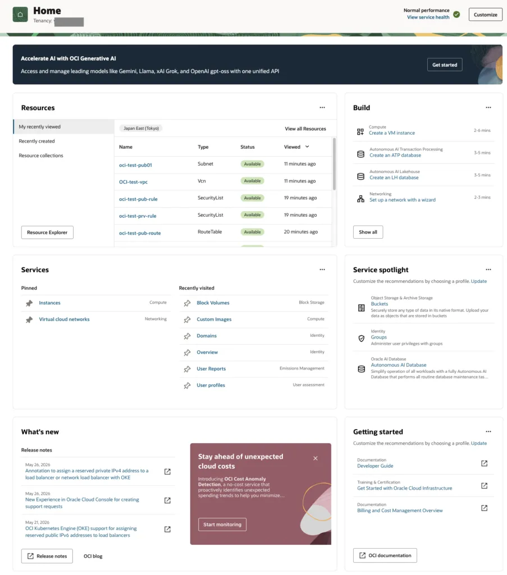The height and width of the screenshot is (575, 507).
Task: Unpin the Virtual cloud networks service
Action: click(29, 320)
